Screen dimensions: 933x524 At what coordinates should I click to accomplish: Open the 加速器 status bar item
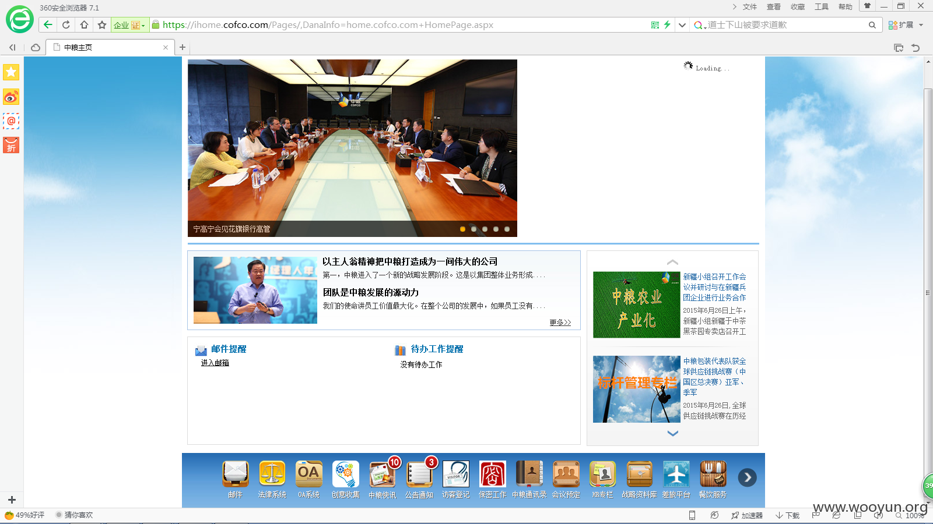pyautogui.click(x=747, y=515)
